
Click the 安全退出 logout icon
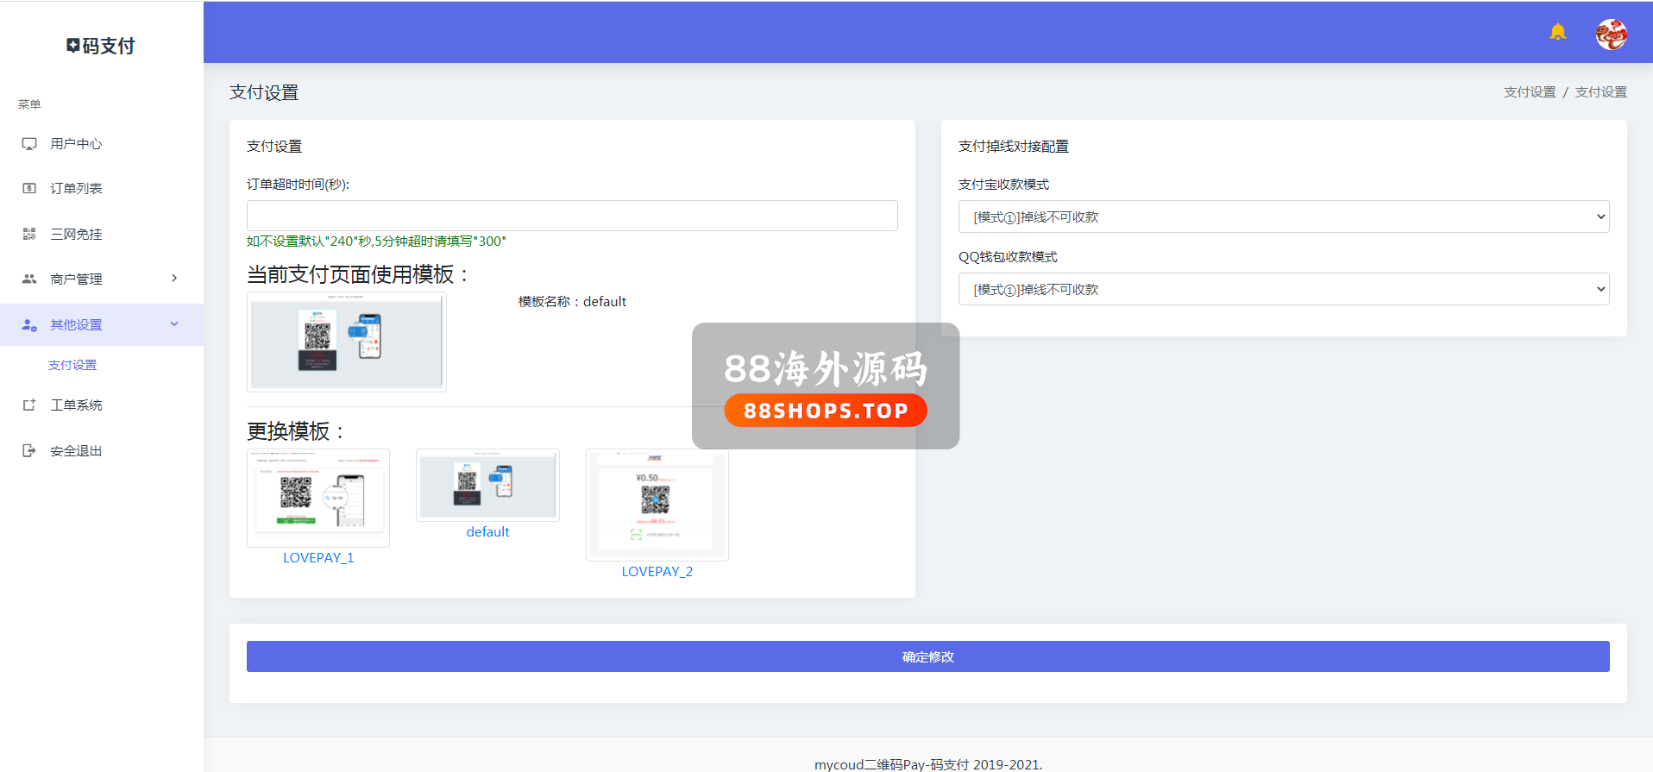pos(29,450)
